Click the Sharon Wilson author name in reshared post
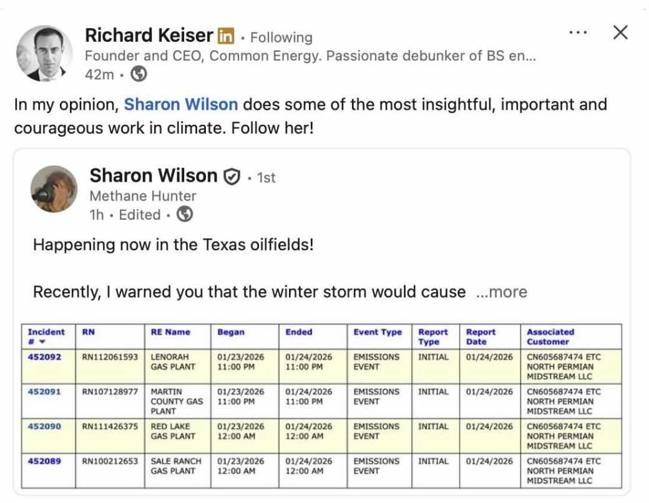Screen dimensions: 649x503 pos(154,176)
